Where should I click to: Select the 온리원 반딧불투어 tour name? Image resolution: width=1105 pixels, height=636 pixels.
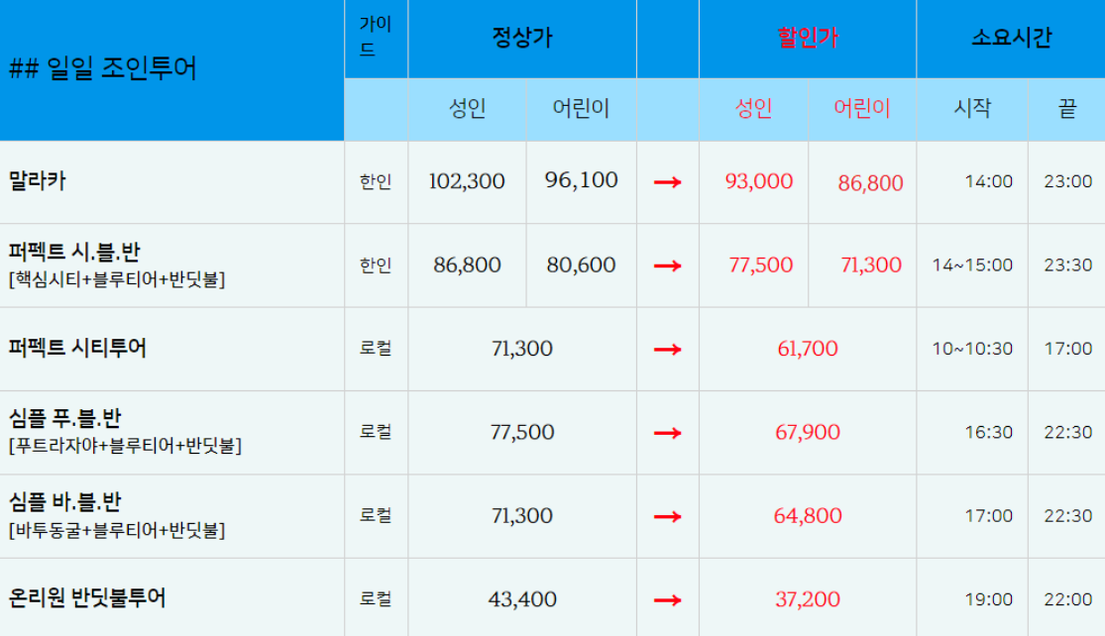(87, 598)
